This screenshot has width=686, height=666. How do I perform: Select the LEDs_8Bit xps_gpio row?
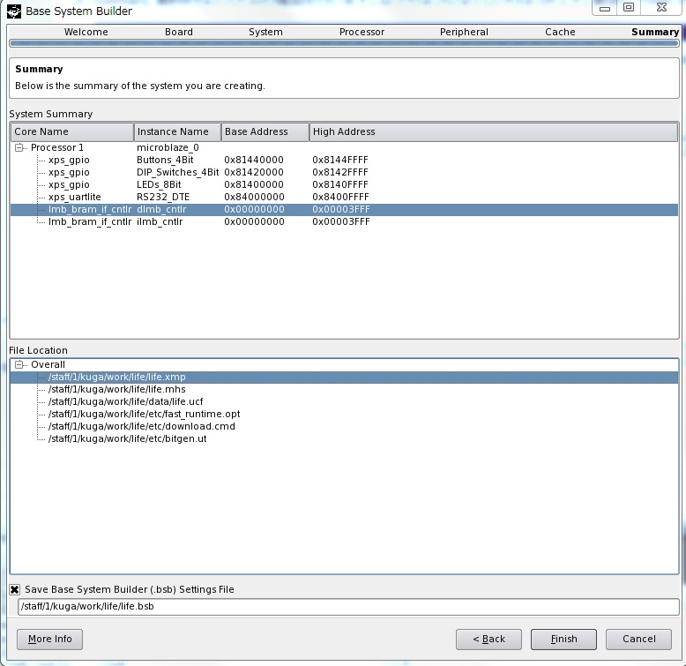point(344,184)
